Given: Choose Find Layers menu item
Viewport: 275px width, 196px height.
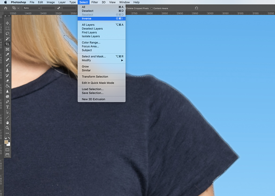Looking at the screenshot, I should [102, 32].
